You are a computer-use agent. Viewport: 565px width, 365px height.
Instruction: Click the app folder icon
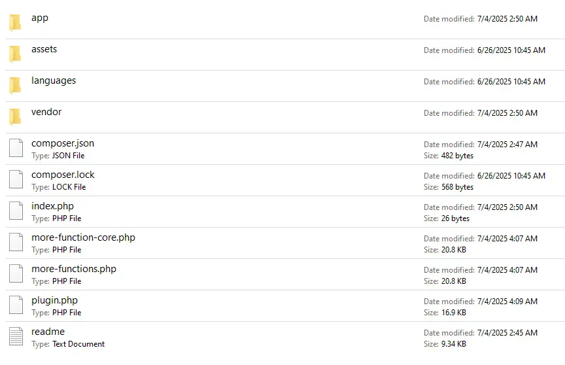pyautogui.click(x=16, y=24)
